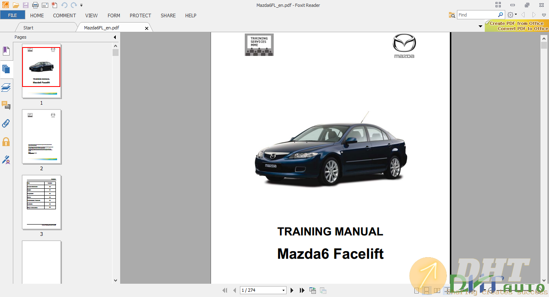Go to the previous page
This screenshot has width=549, height=297.
tap(235, 290)
